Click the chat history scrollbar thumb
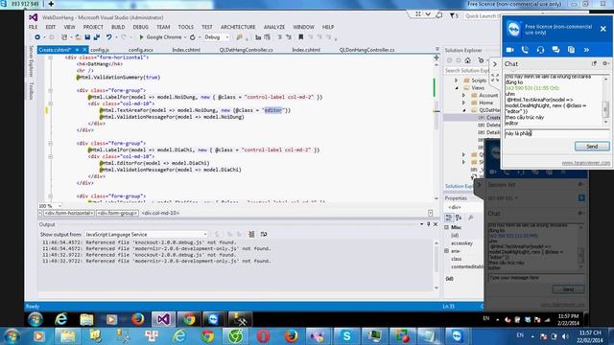This screenshot has height=345, width=614. (x=605, y=109)
